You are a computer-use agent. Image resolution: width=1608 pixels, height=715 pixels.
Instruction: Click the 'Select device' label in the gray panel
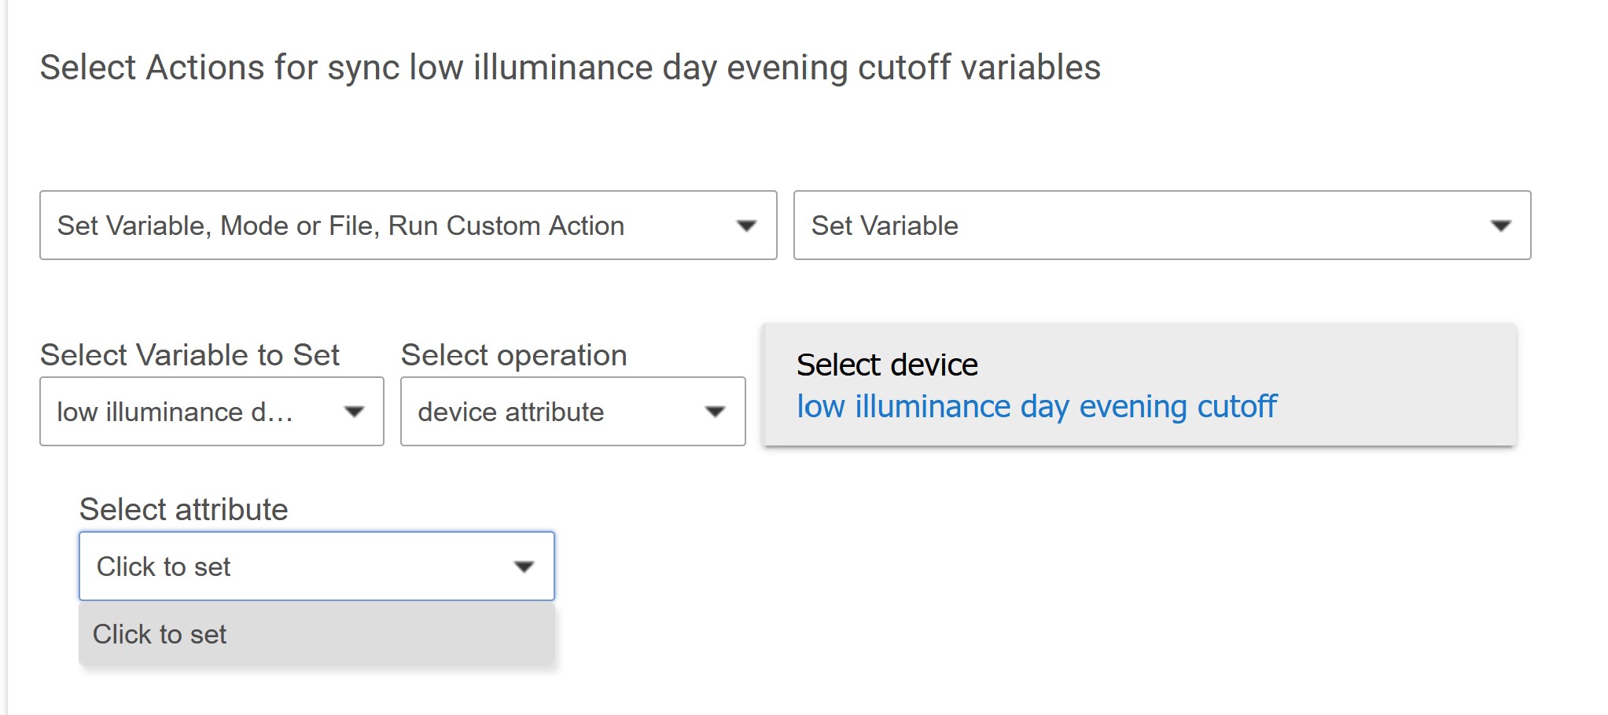coord(887,365)
